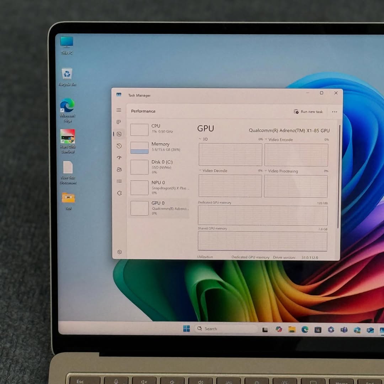Screen dimensions: 384x384
Task: Open the Video Processing graph dropdown
Action: (x=266, y=171)
